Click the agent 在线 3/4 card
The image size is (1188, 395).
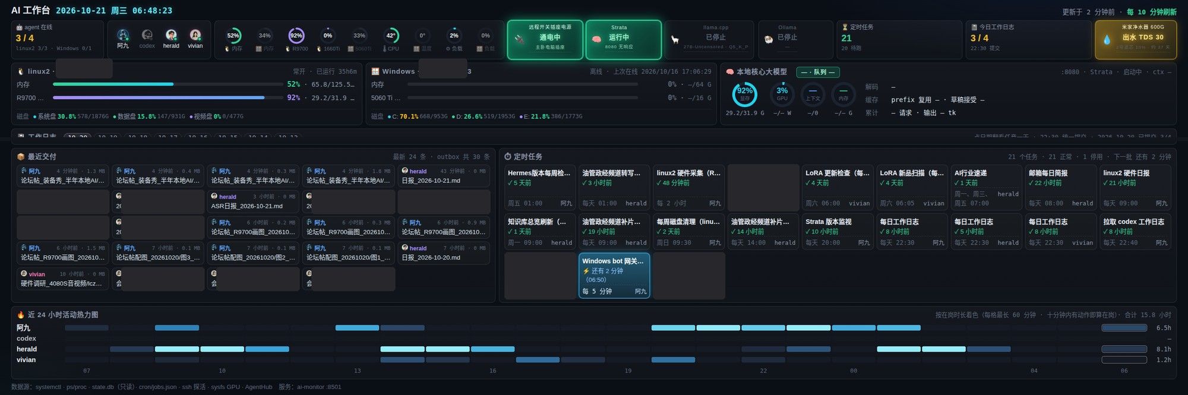click(58, 40)
